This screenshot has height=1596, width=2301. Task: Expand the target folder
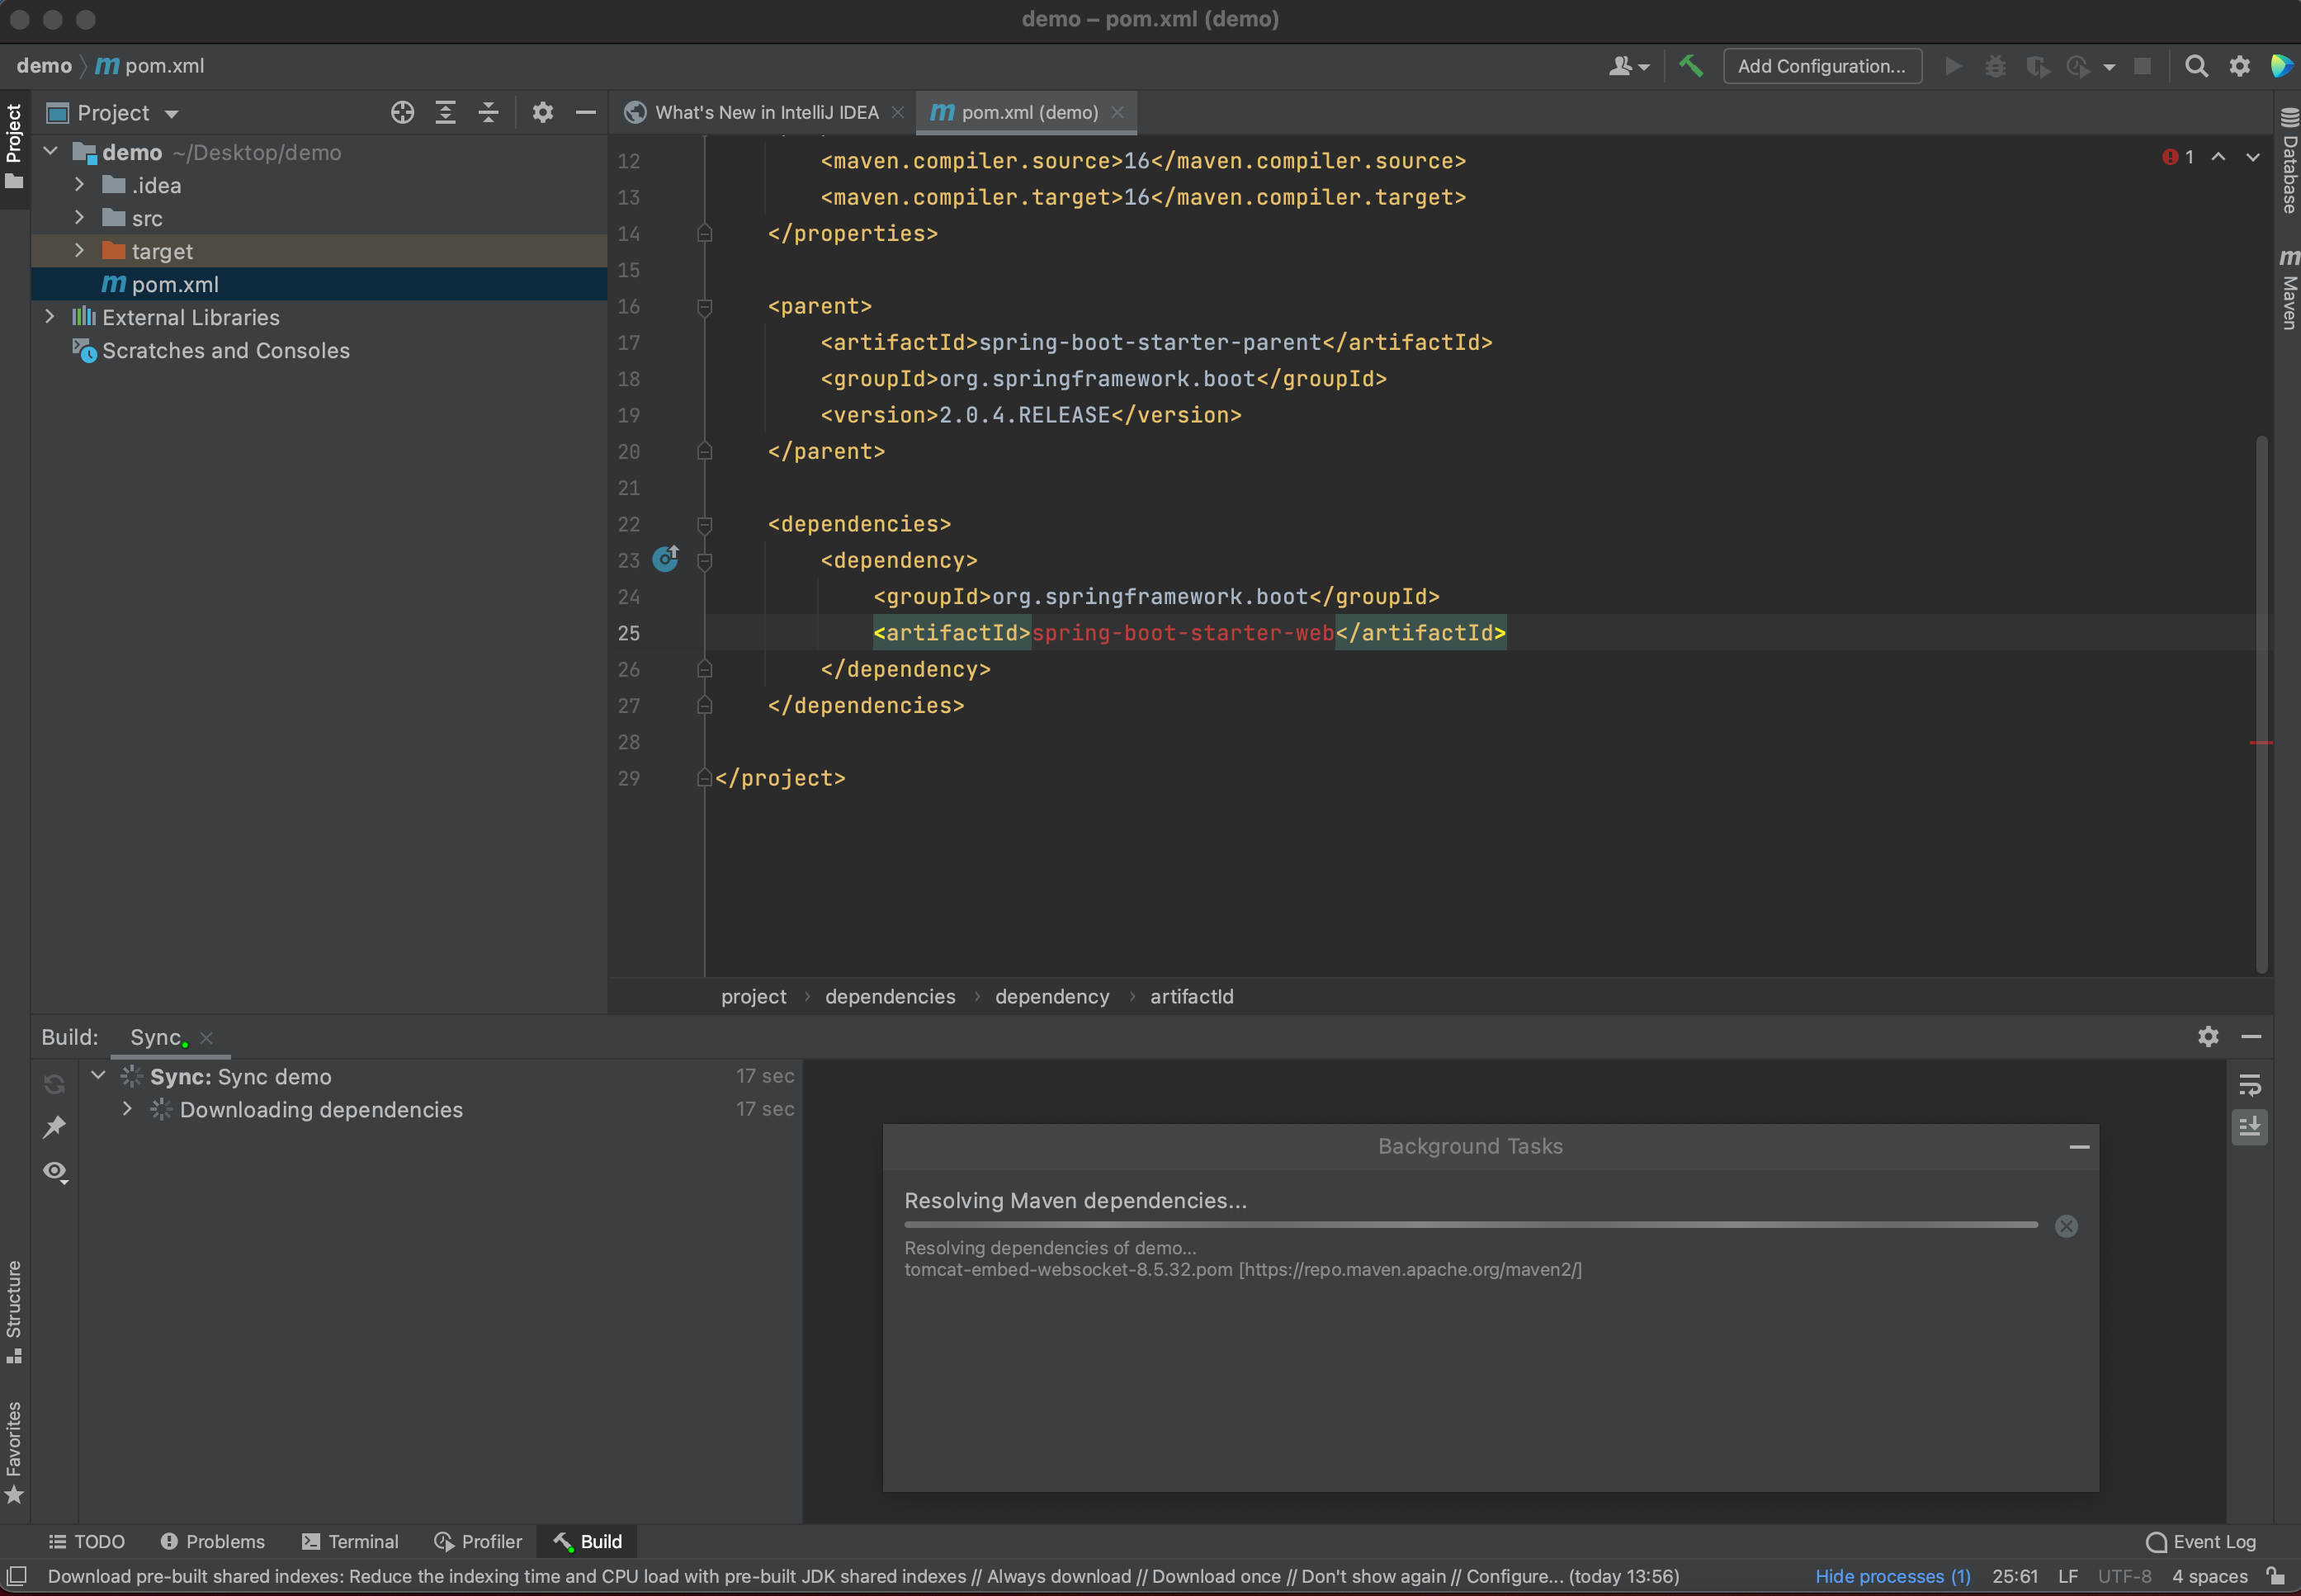[79, 251]
